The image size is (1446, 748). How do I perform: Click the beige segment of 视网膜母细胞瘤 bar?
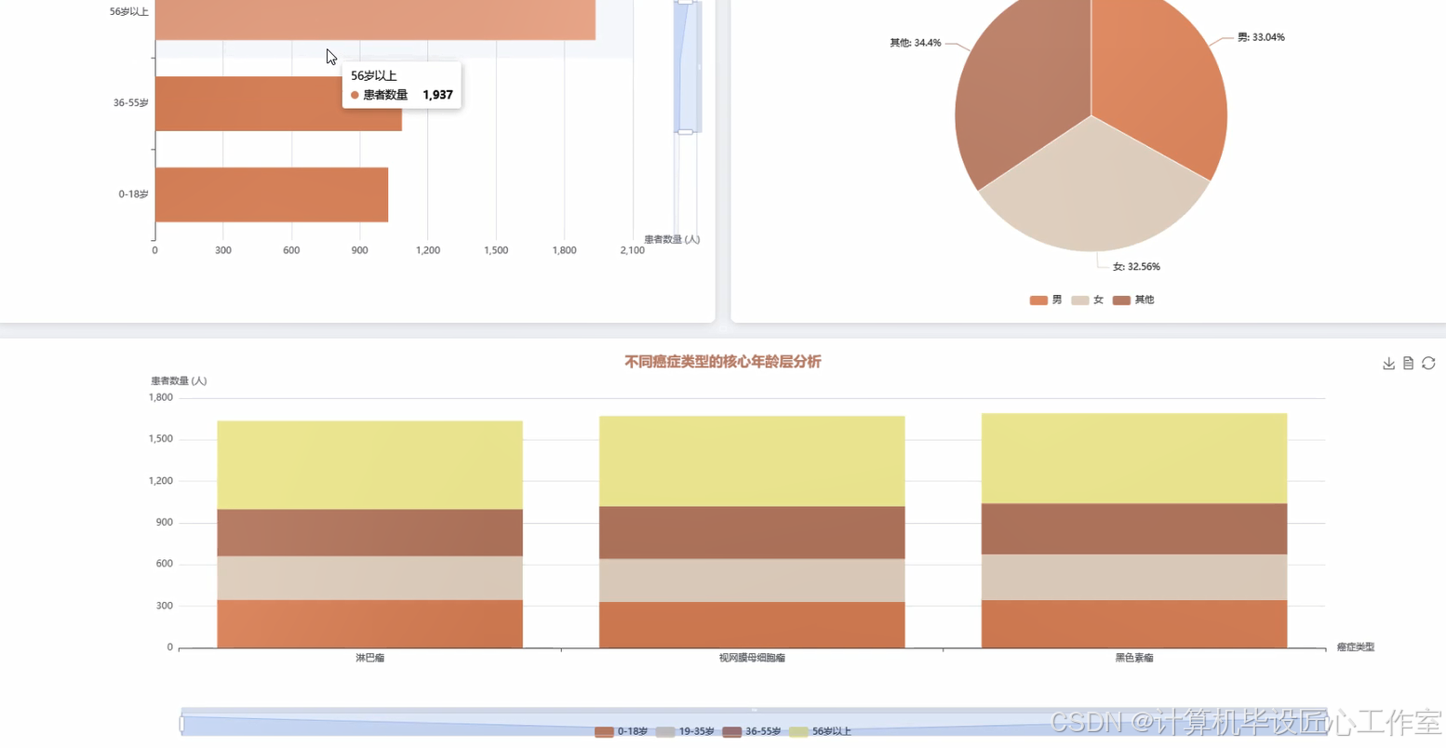point(752,581)
